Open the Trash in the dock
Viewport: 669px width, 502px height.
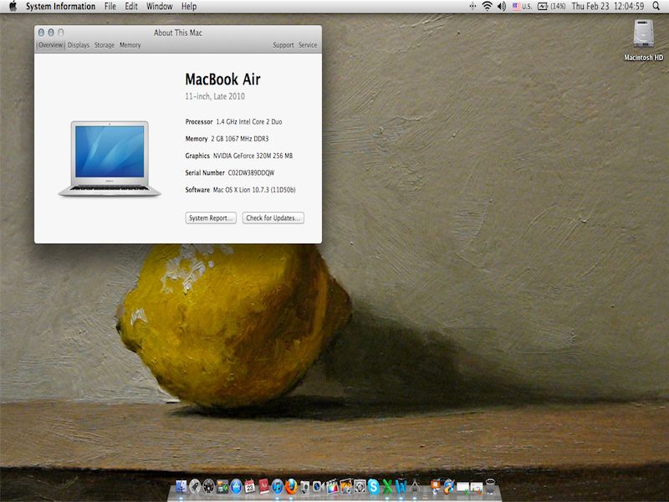coord(490,485)
